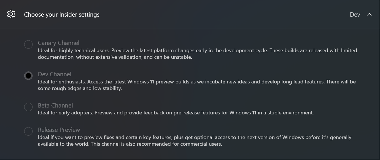The width and height of the screenshot is (380, 160).
Task: Collapse the Insider settings section chevron
Action: coord(369,14)
